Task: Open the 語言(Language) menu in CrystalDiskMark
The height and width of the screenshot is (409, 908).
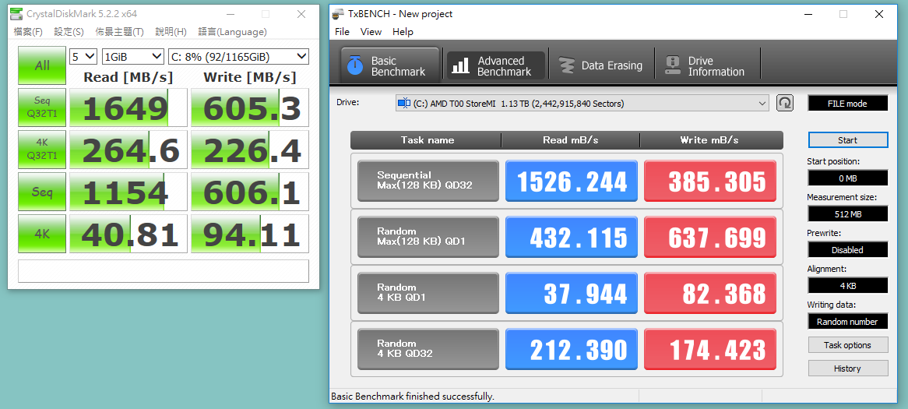Action: point(232,32)
